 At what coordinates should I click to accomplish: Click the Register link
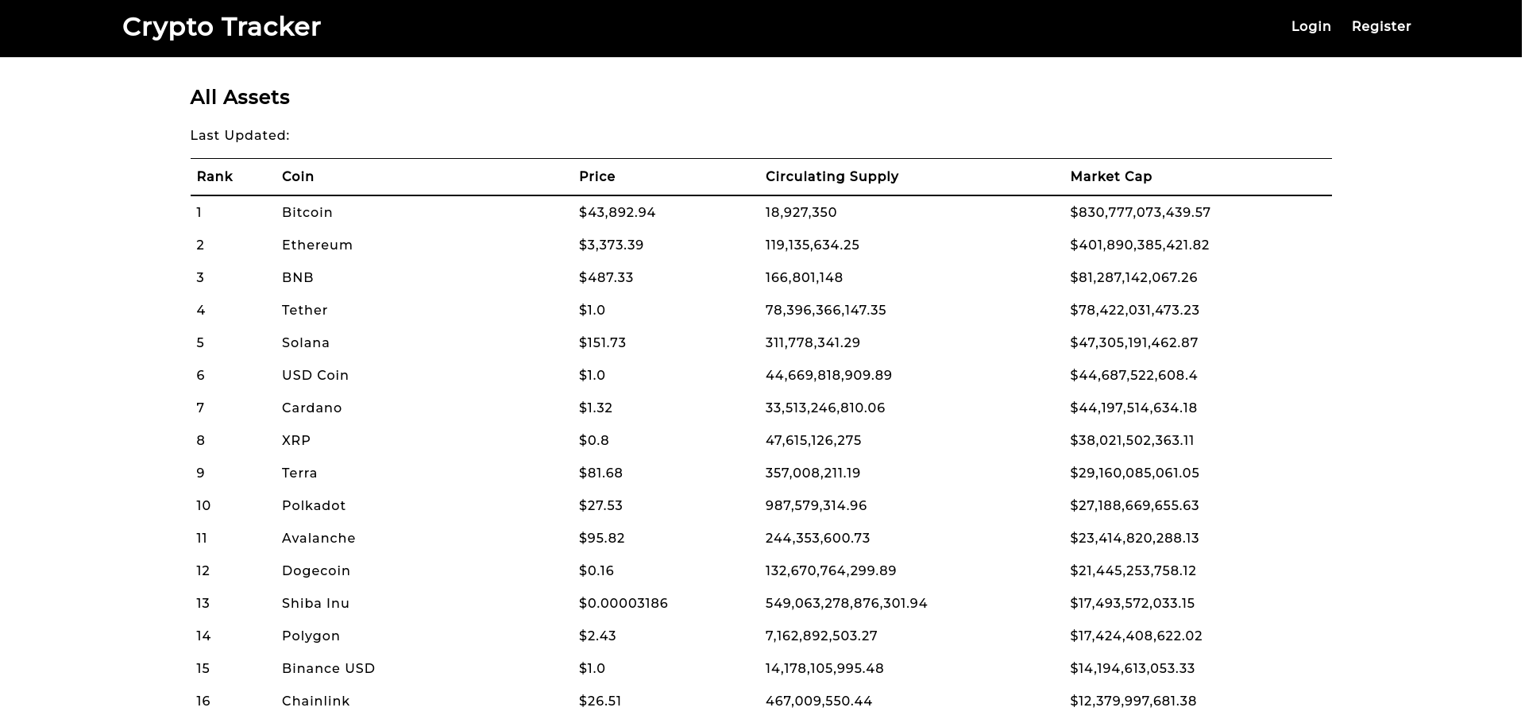(x=1381, y=26)
